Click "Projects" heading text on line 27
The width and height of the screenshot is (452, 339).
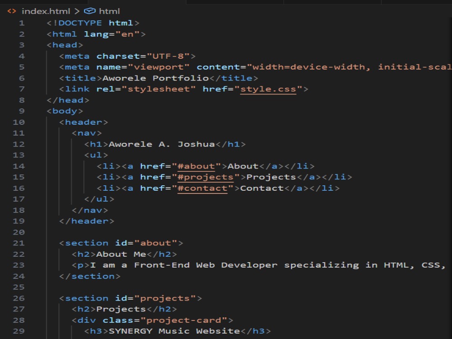(121, 309)
